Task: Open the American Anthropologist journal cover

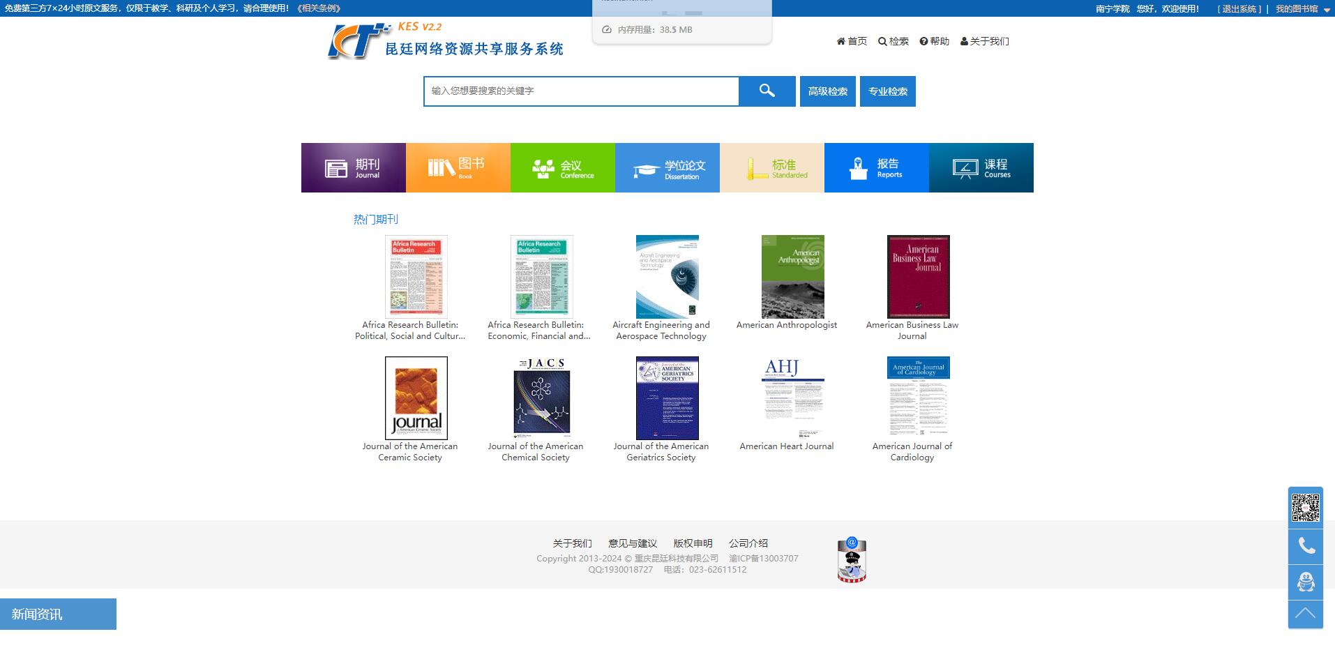Action: click(792, 277)
